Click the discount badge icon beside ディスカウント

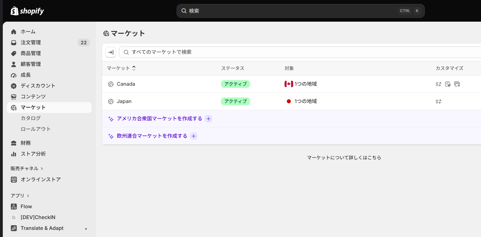(x=14, y=86)
